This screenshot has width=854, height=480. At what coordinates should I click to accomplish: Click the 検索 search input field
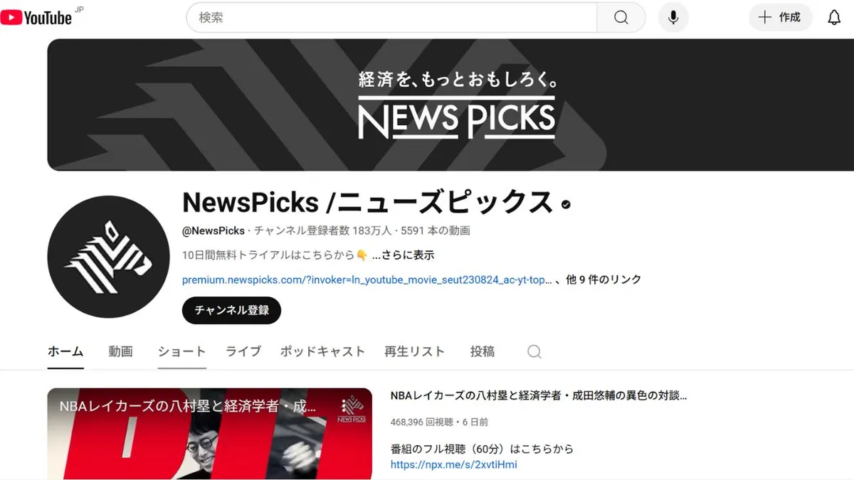[x=391, y=18]
